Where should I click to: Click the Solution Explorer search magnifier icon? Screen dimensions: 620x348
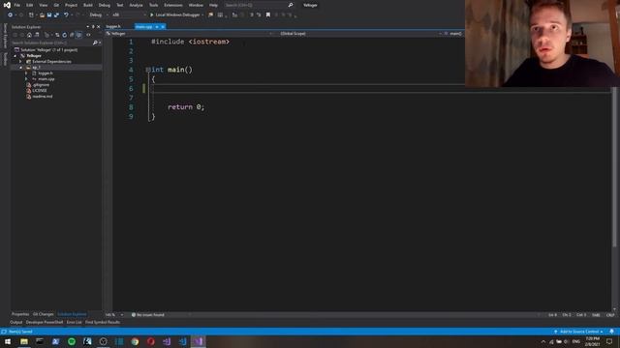tap(95, 43)
